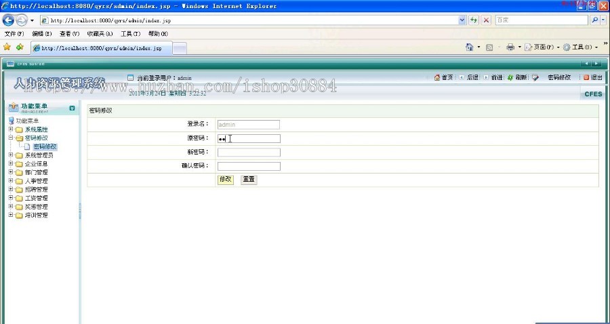Open the 收藏夹(A) menu
610x324 pixels.
[100, 34]
